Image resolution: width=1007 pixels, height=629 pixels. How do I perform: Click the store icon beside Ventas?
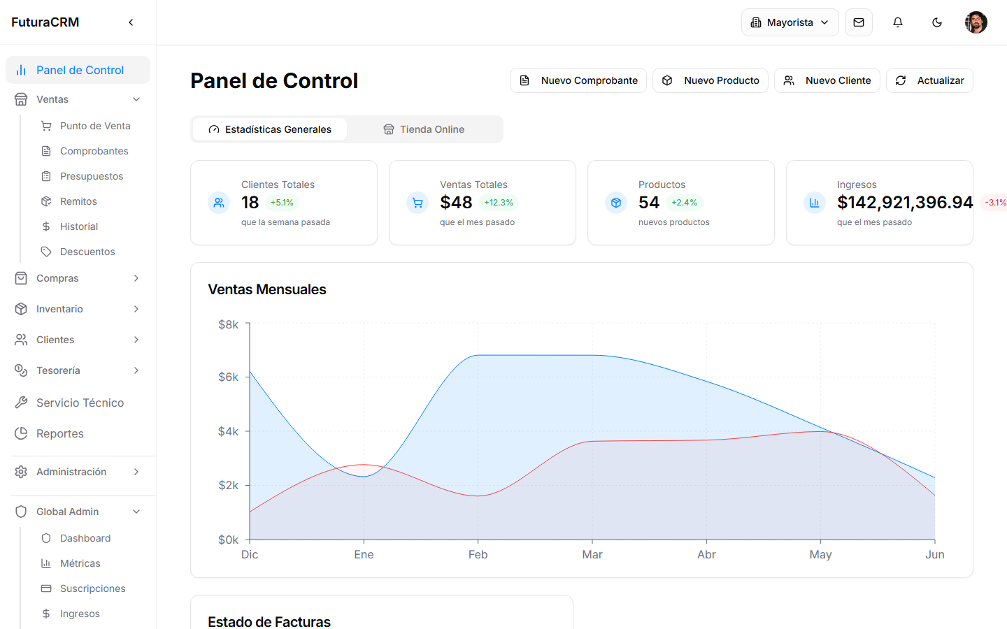coord(21,99)
